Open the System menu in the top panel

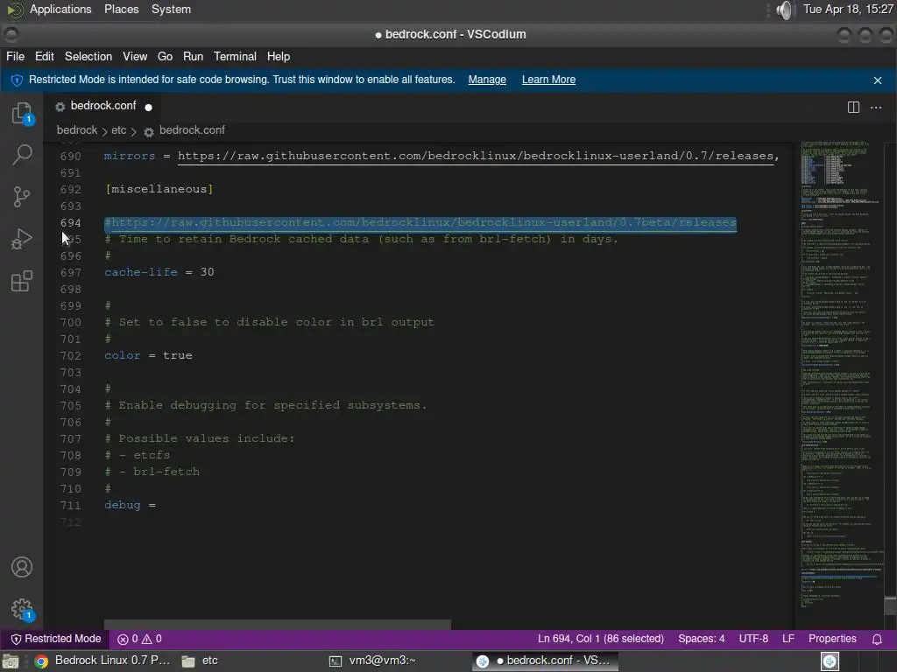pyautogui.click(x=171, y=10)
